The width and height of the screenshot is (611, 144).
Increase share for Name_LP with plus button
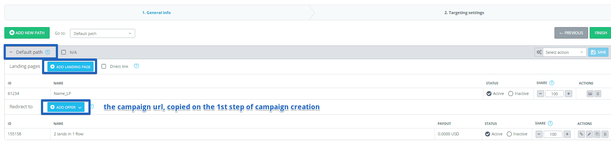pos(569,94)
